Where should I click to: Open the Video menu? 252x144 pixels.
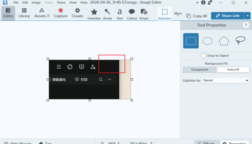(49, 3)
